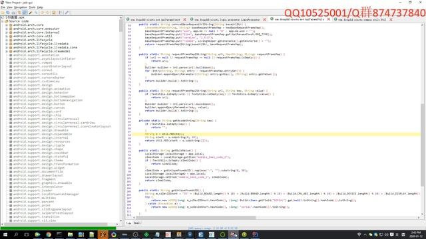426x239 pixels.
Task: Open the Help menu
Action: (40, 7)
